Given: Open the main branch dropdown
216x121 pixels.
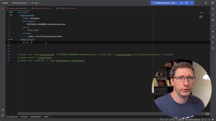Looking at the screenshot, I should (36, 3).
